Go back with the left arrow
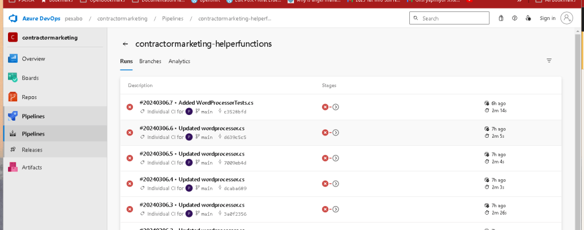Screen dimensions: 584x230 click(x=126, y=44)
